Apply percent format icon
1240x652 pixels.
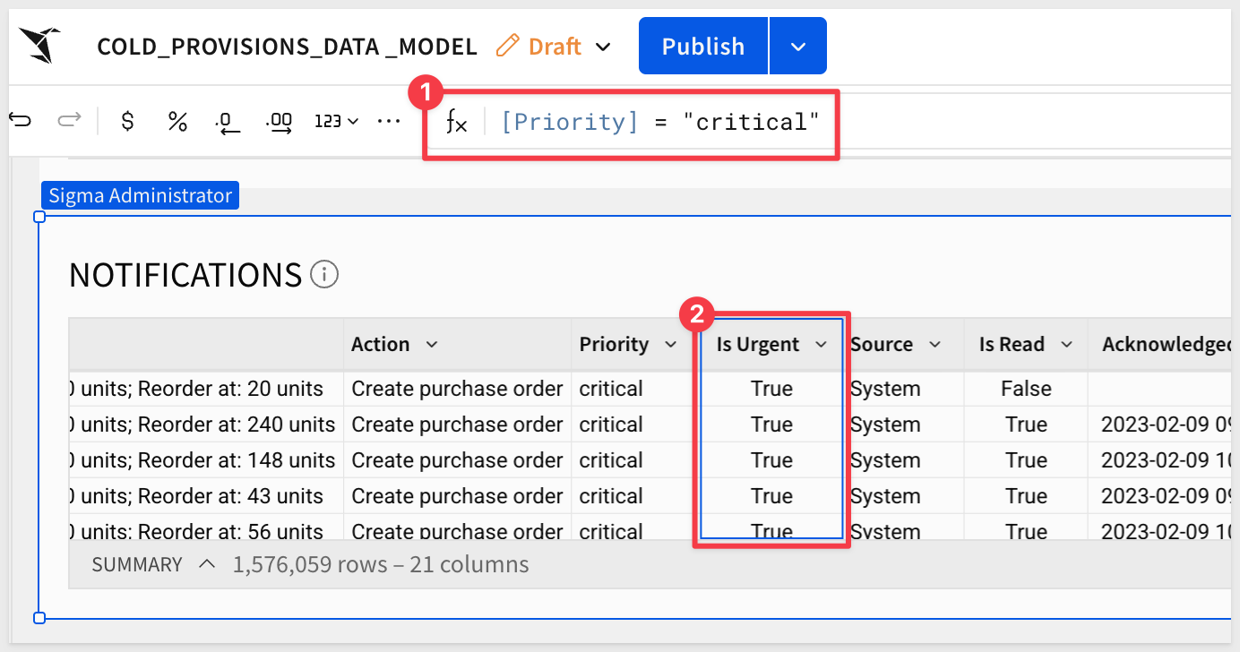[177, 122]
